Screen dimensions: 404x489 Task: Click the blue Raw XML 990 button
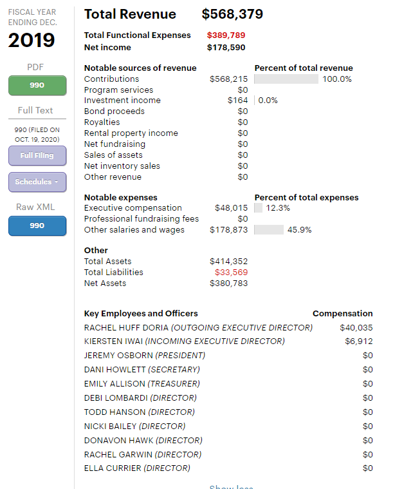(37, 225)
